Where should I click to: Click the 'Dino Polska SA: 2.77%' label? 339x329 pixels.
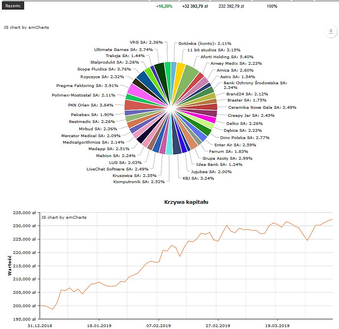click(245, 138)
